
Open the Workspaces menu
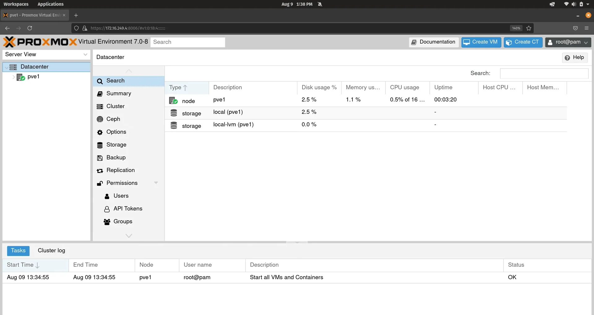click(16, 4)
